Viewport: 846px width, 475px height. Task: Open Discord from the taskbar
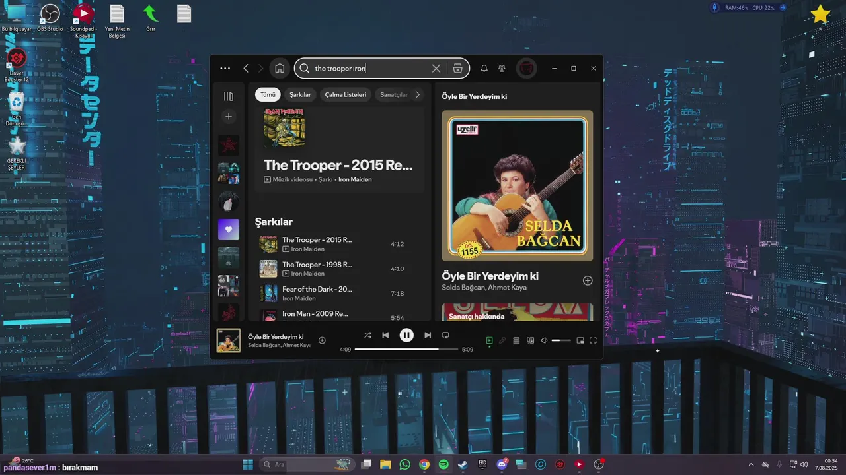pyautogui.click(x=502, y=464)
